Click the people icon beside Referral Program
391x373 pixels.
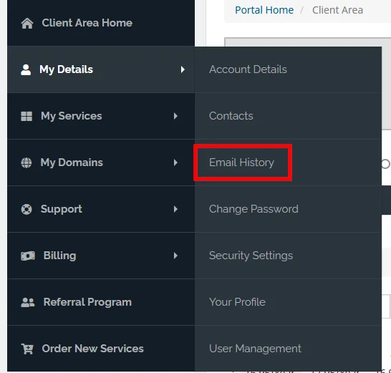point(28,302)
